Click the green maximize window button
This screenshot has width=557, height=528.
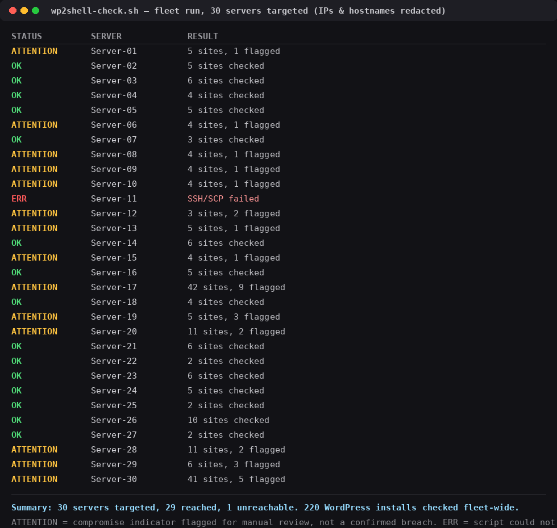click(x=35, y=11)
